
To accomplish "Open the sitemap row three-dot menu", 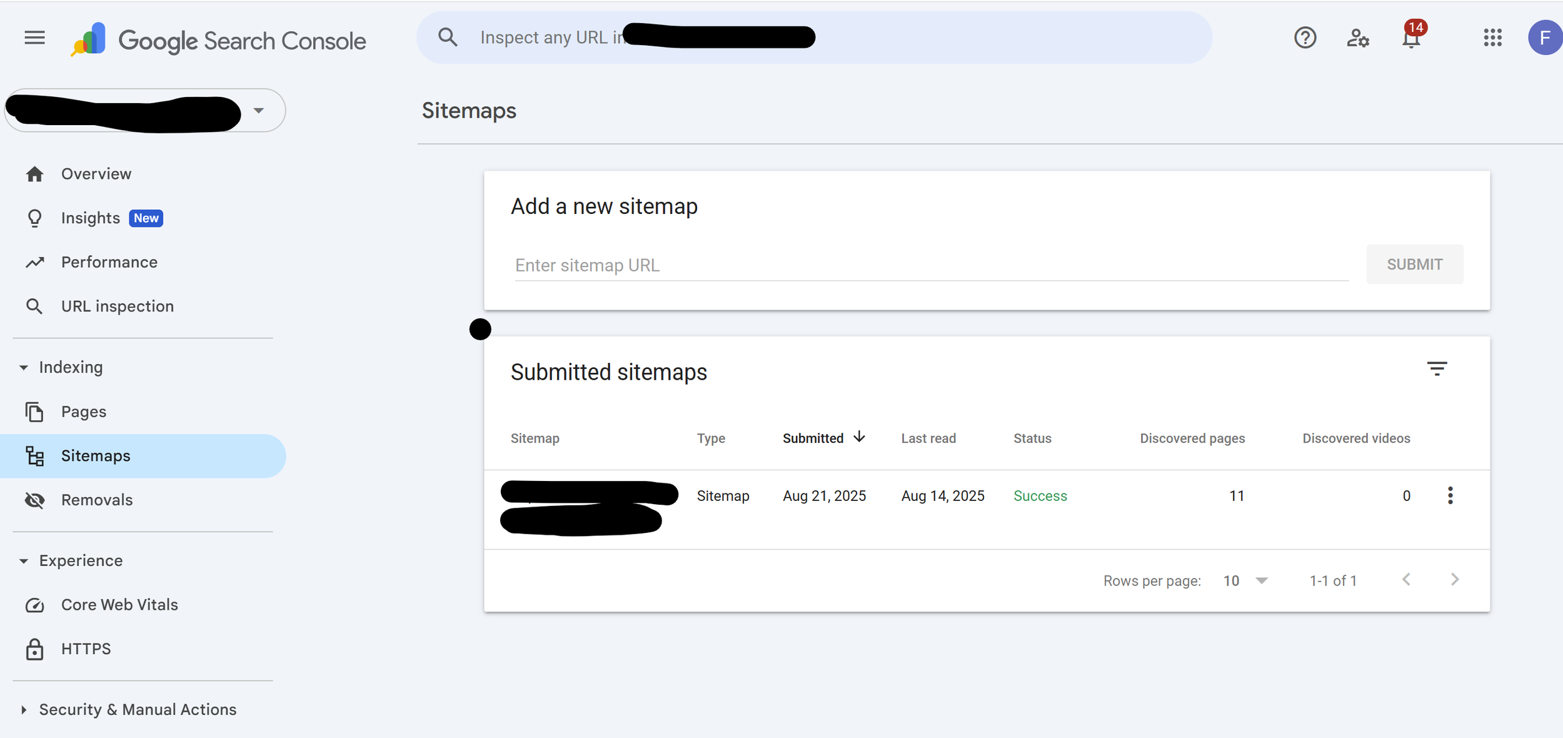I will pyautogui.click(x=1450, y=495).
